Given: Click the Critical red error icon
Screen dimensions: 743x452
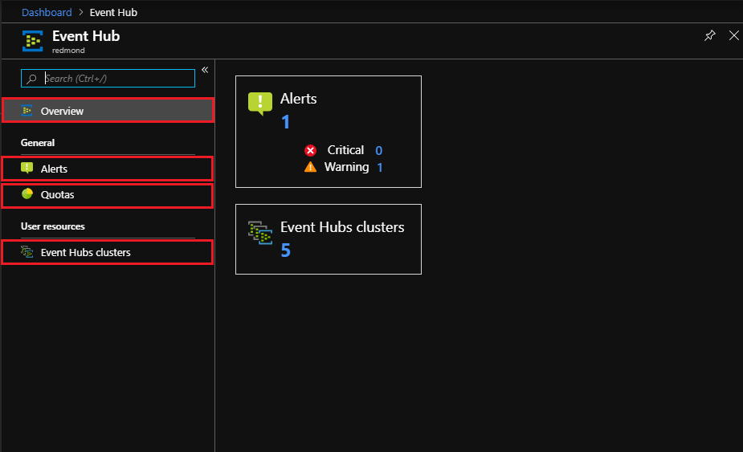Looking at the screenshot, I should click(310, 151).
